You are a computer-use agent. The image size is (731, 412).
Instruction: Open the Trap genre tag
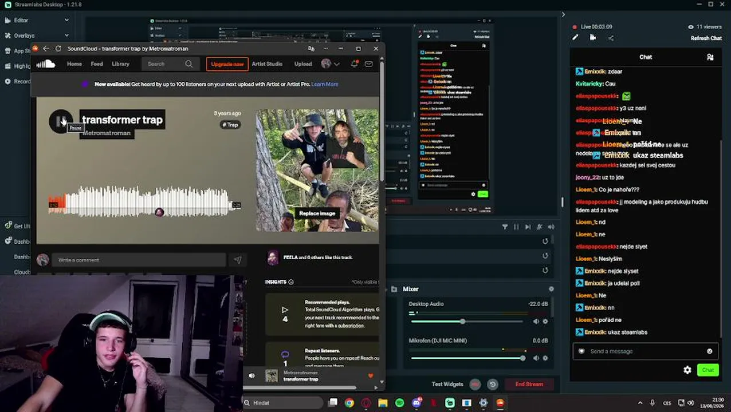tap(230, 125)
